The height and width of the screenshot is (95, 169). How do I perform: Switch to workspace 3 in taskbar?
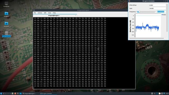coord(8,94)
